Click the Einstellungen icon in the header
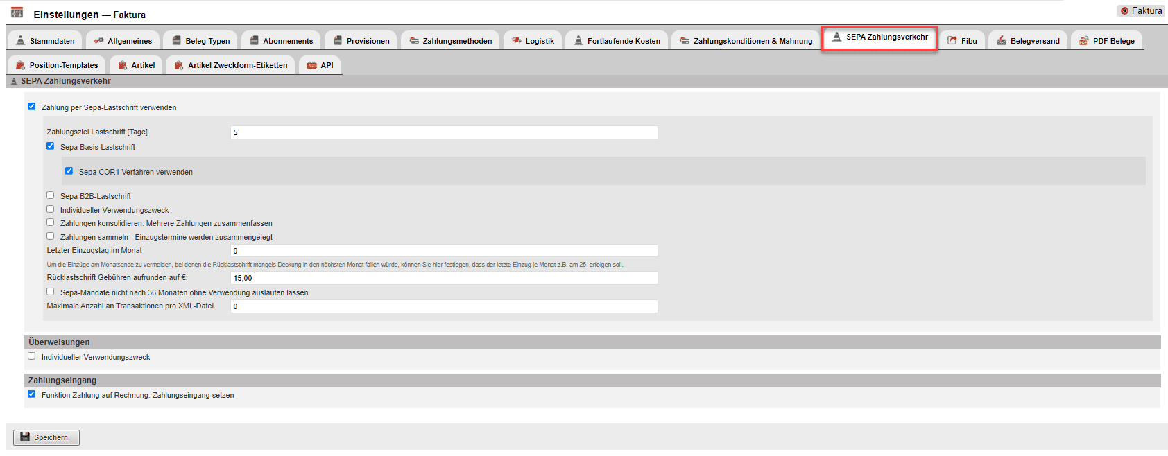Viewport: 1168px width, 456px height. [x=17, y=12]
